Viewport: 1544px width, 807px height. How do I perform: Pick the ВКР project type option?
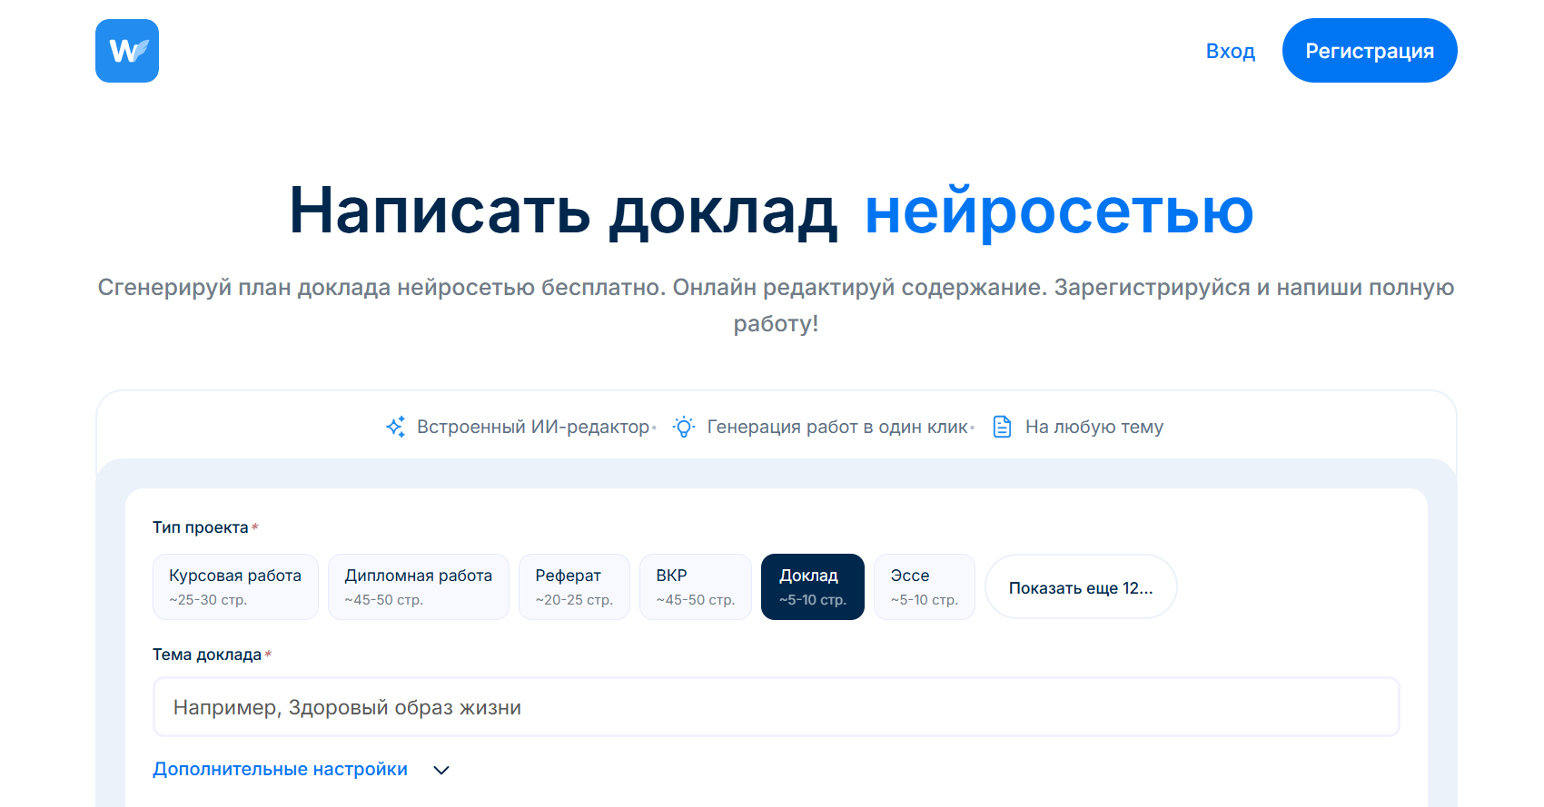click(695, 586)
